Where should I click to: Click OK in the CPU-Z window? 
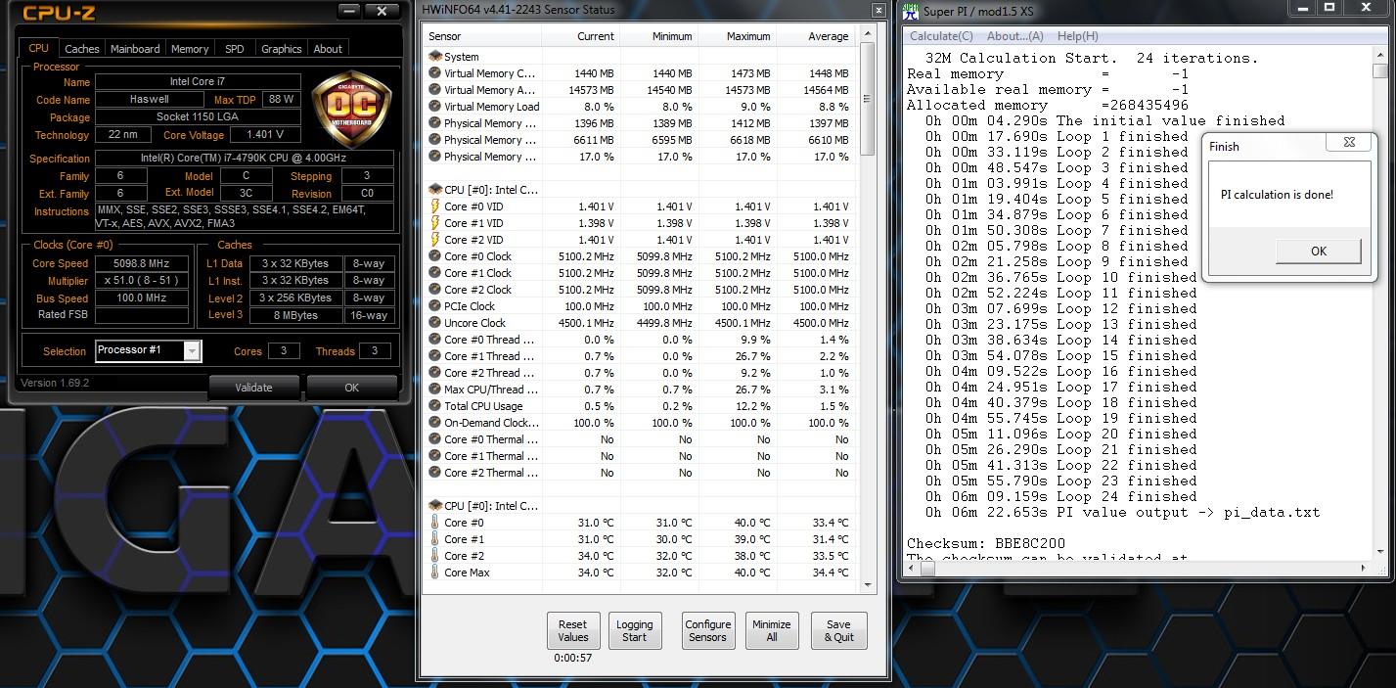point(351,387)
